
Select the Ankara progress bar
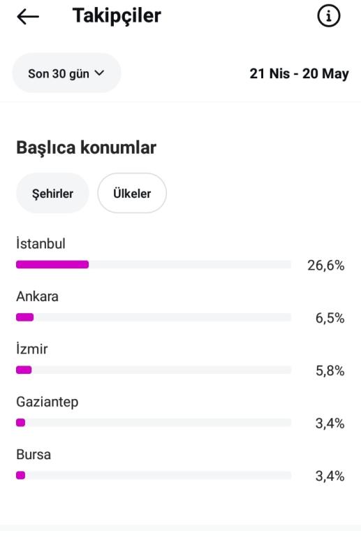154,317
